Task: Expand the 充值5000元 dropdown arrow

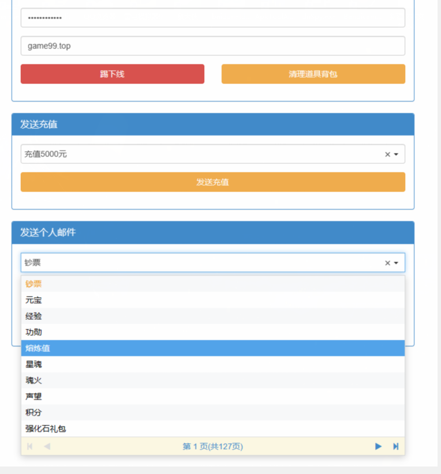Action: pos(396,155)
